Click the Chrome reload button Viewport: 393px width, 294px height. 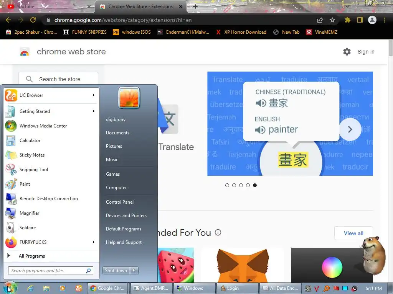point(33,20)
